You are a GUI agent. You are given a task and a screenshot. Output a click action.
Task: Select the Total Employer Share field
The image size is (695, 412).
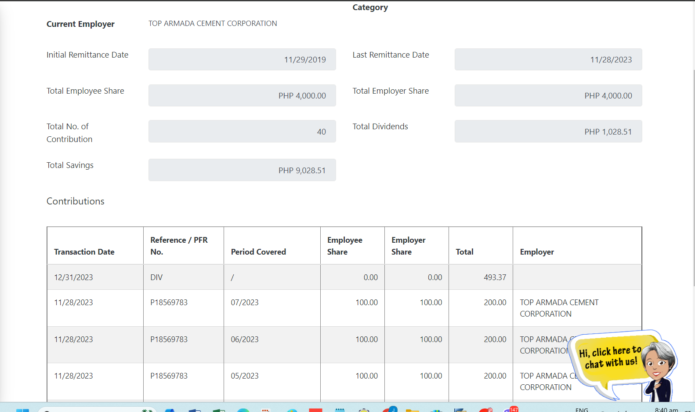tap(548, 95)
